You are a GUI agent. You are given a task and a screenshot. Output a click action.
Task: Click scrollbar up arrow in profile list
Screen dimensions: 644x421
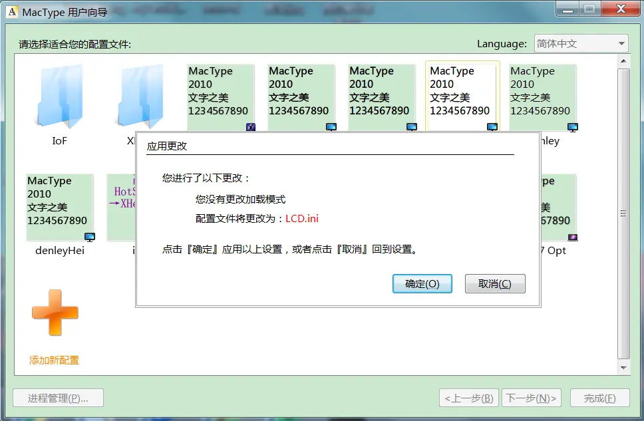[623, 61]
